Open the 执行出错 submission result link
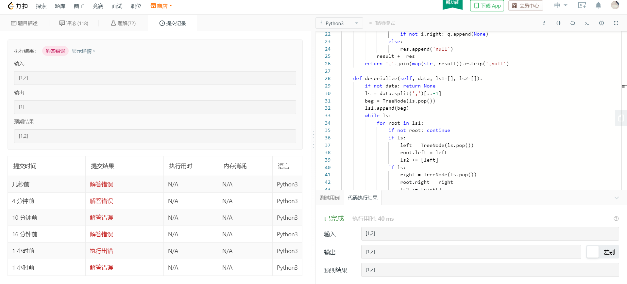The image size is (627, 284). coord(102,251)
